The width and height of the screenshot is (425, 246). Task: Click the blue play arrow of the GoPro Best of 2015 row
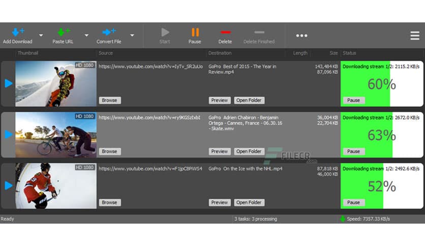pyautogui.click(x=9, y=83)
